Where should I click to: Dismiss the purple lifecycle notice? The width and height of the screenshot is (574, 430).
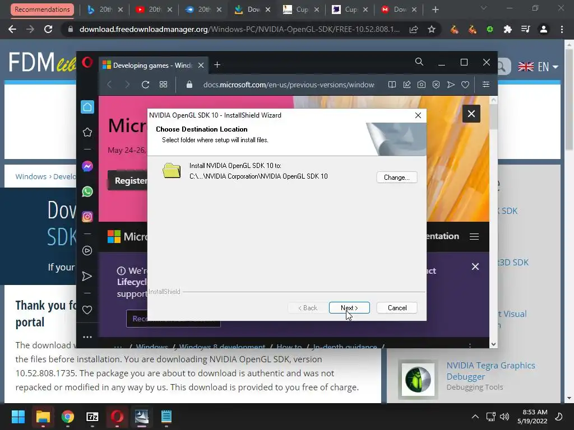click(475, 267)
